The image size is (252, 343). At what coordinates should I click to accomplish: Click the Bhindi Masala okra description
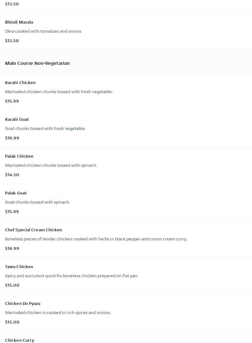(43, 31)
